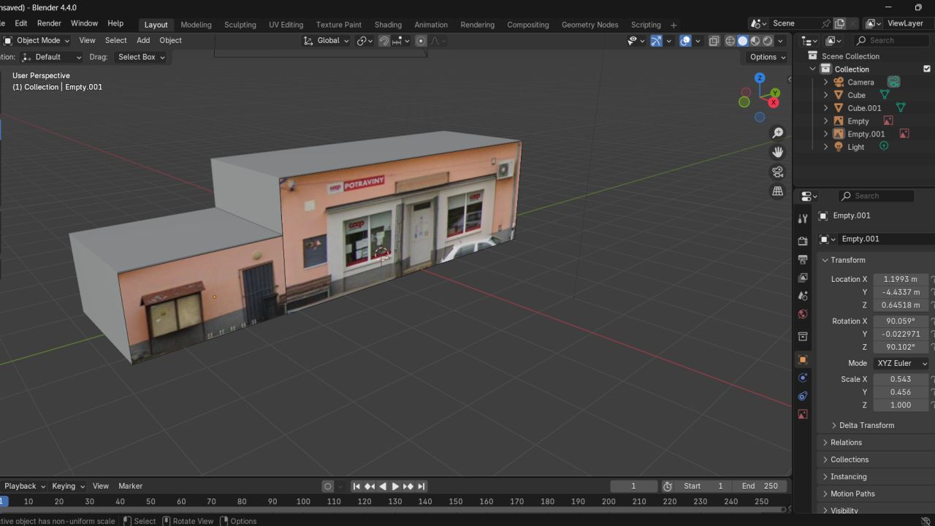Open the timeline Keying menu
The image size is (935, 526).
[68, 486]
